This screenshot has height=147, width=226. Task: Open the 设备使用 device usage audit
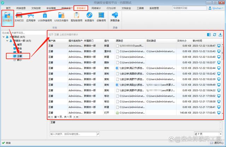(x=101, y=17)
